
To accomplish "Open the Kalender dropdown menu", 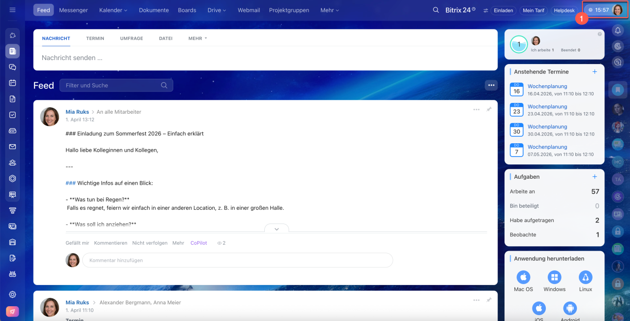I will click(113, 10).
